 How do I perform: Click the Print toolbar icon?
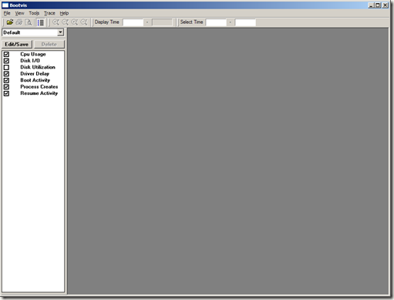pyautogui.click(x=19, y=22)
